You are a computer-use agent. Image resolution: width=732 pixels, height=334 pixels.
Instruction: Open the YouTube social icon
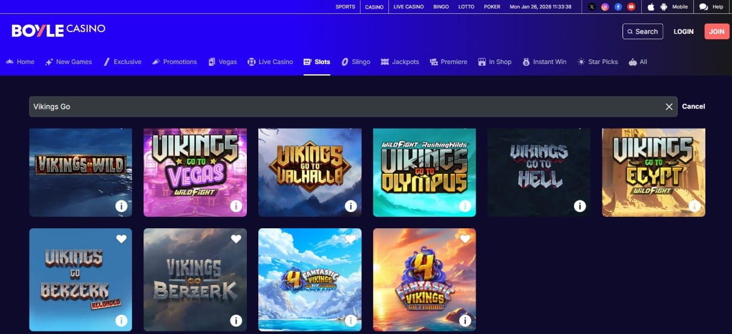pos(632,7)
